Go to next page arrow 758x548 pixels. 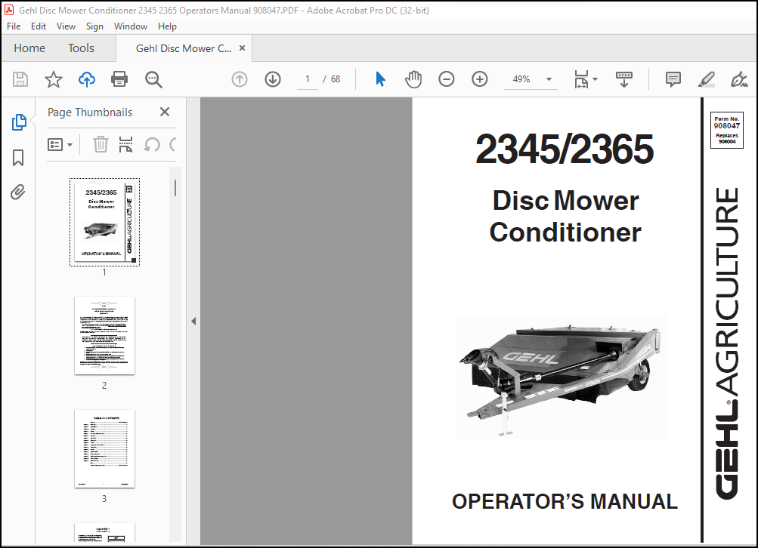click(x=273, y=79)
